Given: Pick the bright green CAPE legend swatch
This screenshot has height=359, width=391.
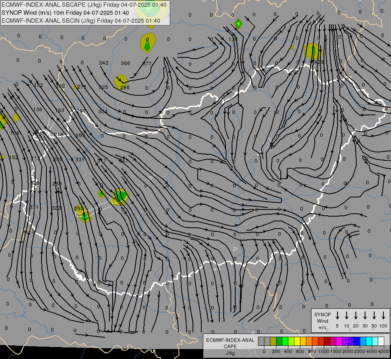Looking at the screenshot, I should 285,341.
